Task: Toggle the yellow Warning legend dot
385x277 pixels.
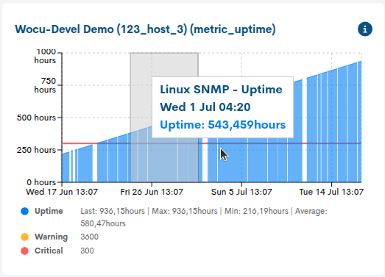Action: [25, 237]
